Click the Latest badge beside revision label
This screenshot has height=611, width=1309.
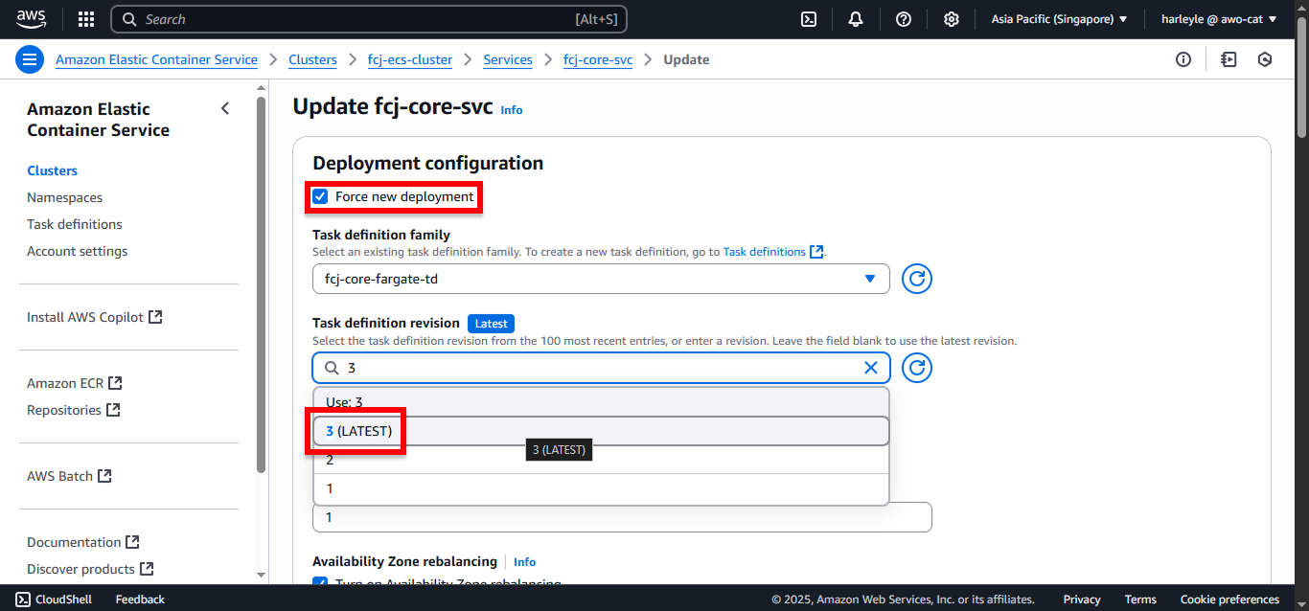point(492,324)
